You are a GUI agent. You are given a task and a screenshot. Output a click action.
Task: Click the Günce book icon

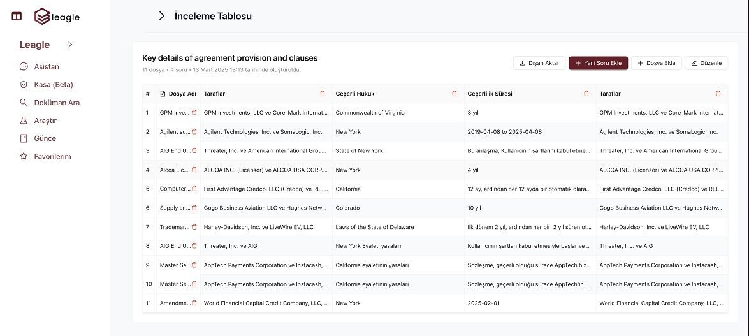click(24, 138)
